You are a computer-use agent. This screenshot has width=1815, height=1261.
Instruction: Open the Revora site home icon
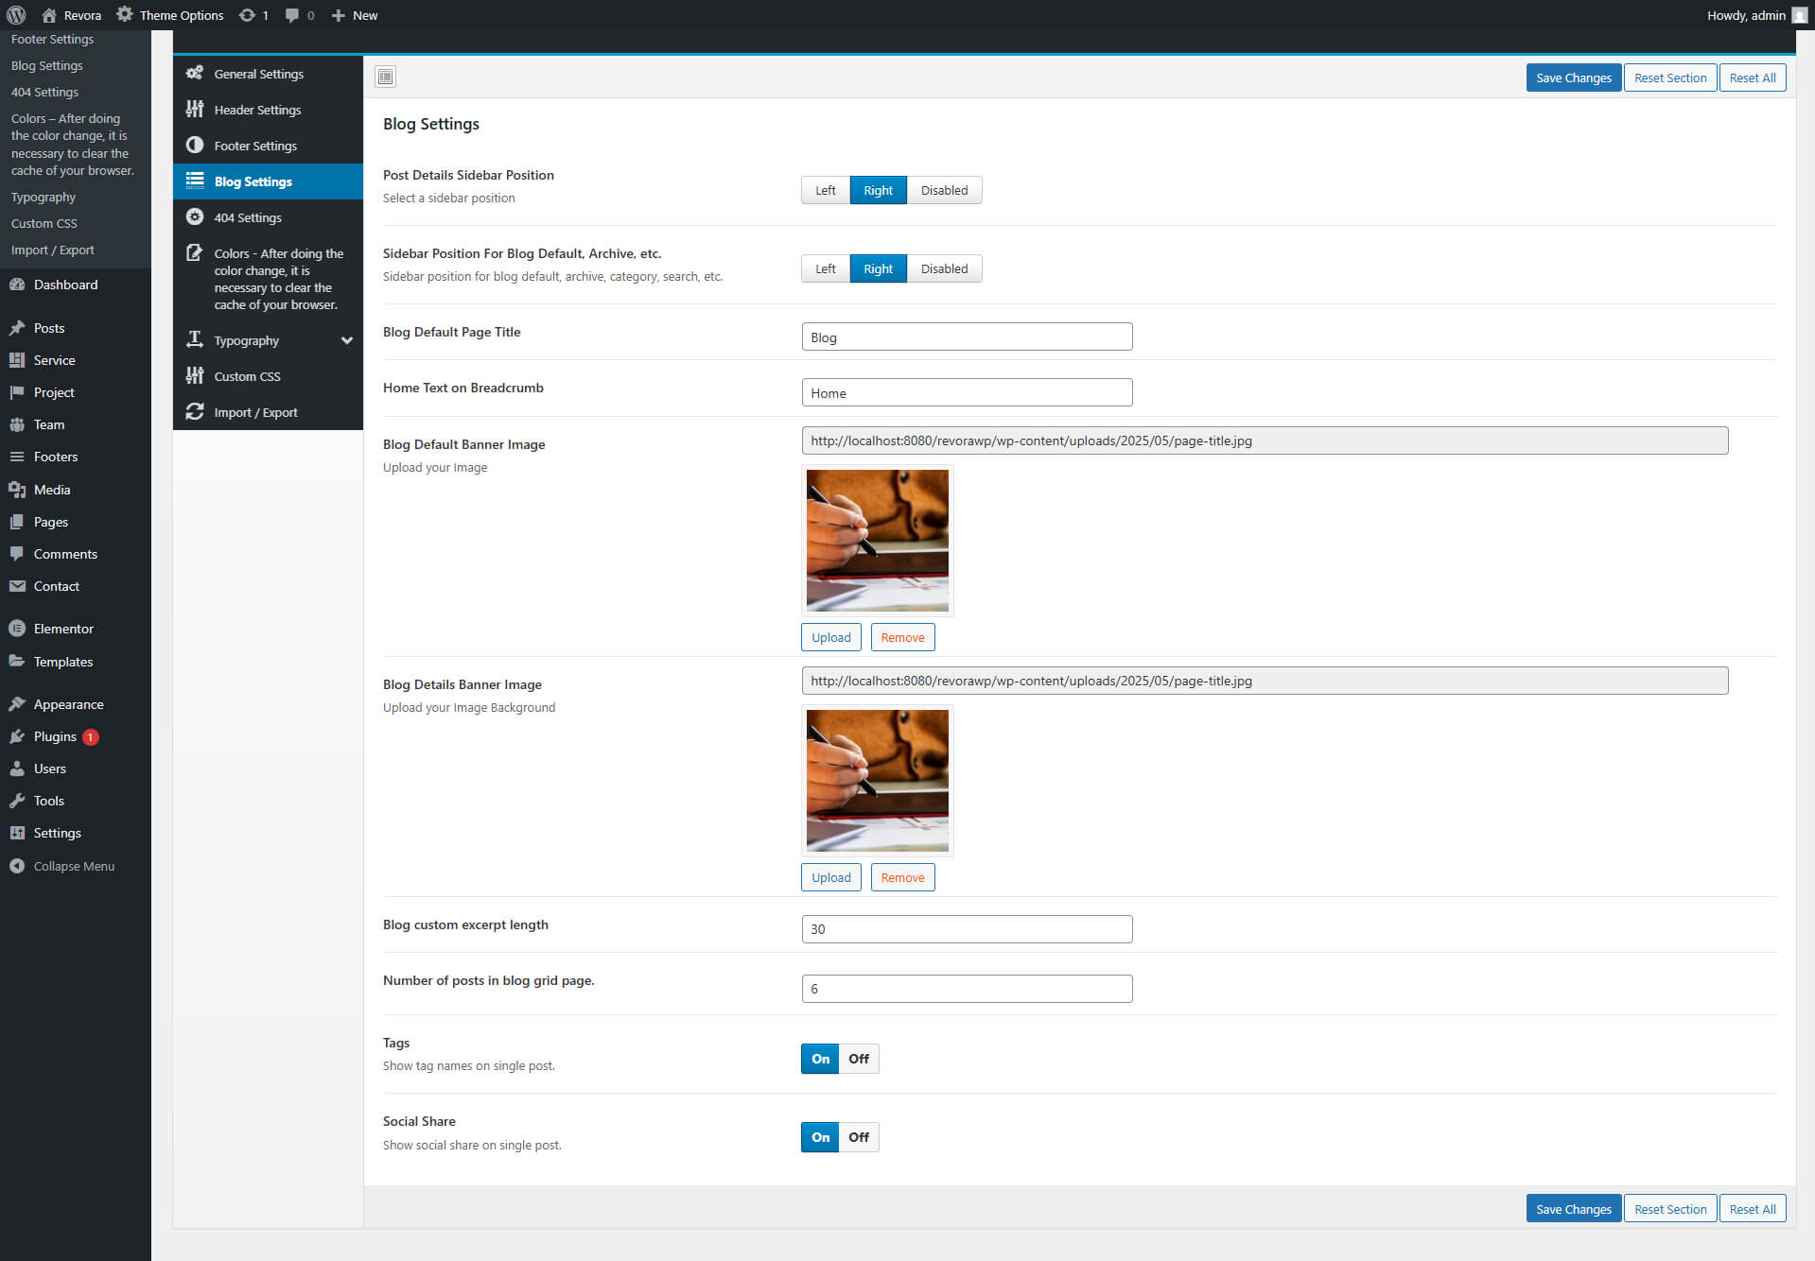(49, 15)
